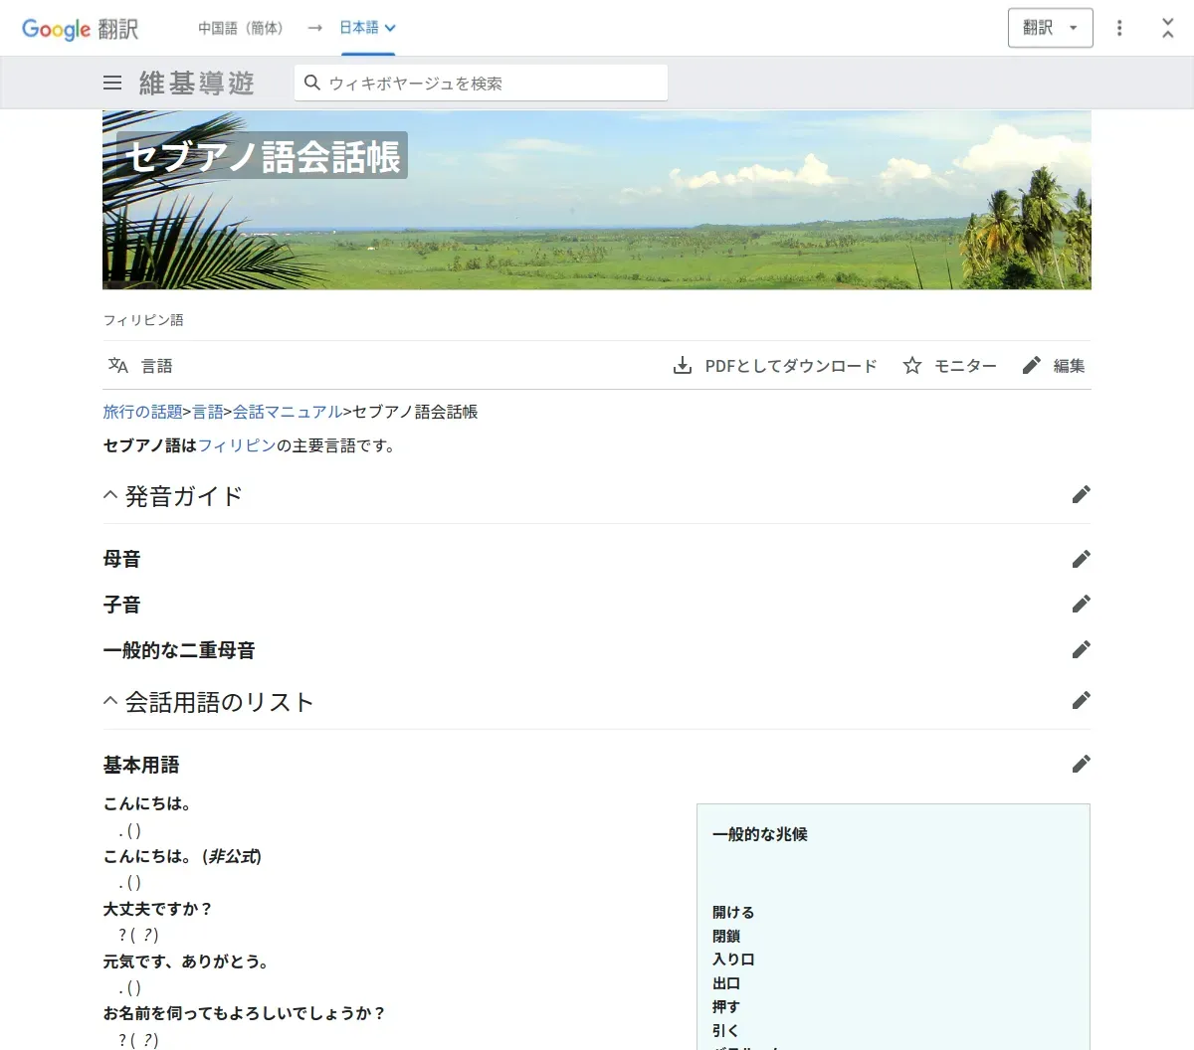Open the hamburger main menu
The image size is (1194, 1050).
(x=112, y=84)
